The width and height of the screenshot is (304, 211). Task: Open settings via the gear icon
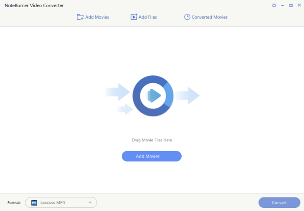(x=274, y=6)
